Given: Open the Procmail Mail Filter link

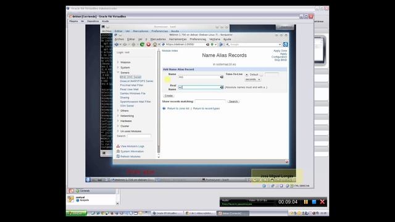Looking at the screenshot, I should 131,85.
